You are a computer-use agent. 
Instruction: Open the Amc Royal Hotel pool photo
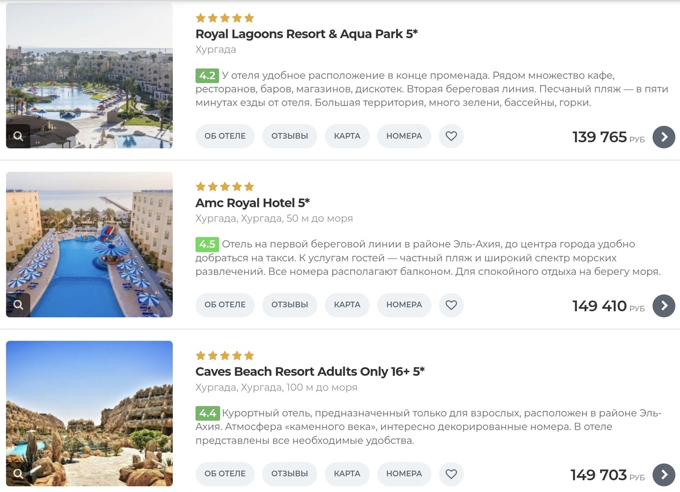click(90, 244)
